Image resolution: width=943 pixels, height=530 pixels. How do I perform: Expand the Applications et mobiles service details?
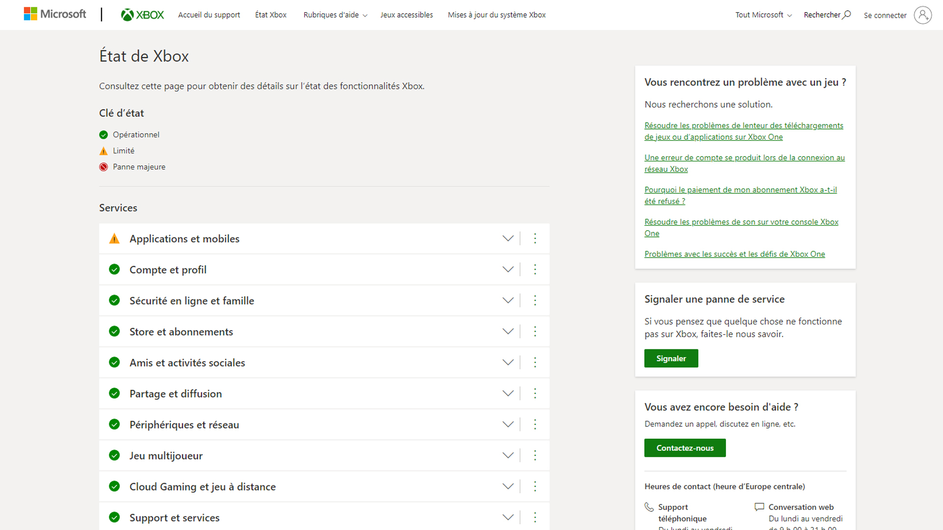(x=508, y=238)
